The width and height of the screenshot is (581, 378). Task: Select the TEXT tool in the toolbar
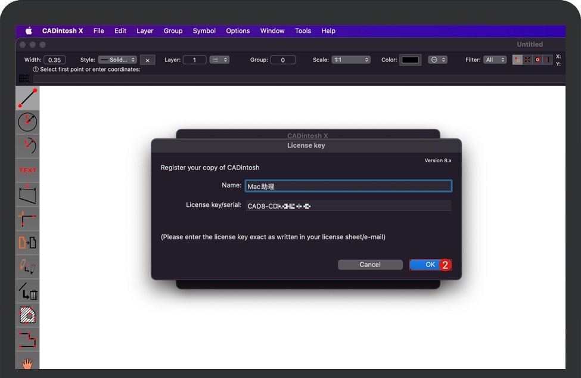click(x=27, y=170)
